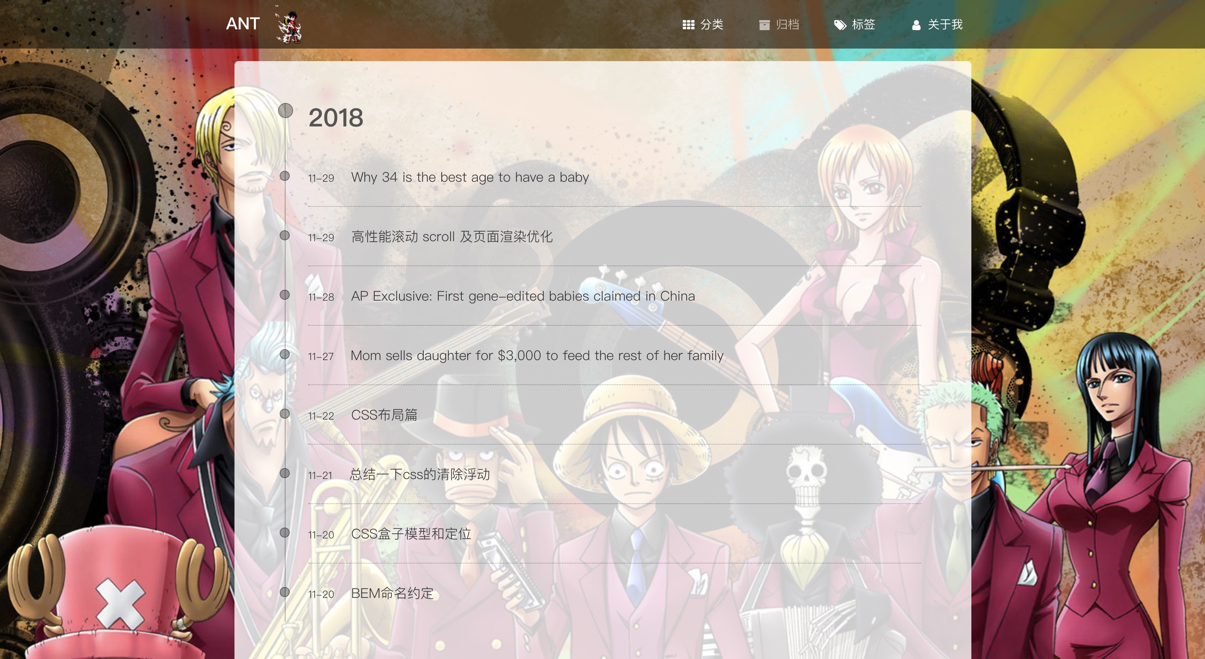The height and width of the screenshot is (659, 1205).
Task: Click timeline dot beside BEM命名约定 post
Action: pos(284,592)
